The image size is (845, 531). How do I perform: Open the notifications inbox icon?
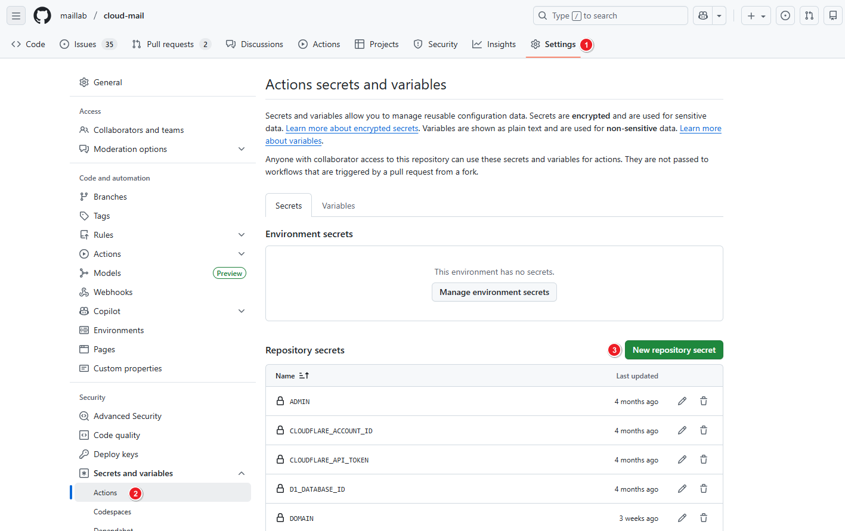point(833,16)
